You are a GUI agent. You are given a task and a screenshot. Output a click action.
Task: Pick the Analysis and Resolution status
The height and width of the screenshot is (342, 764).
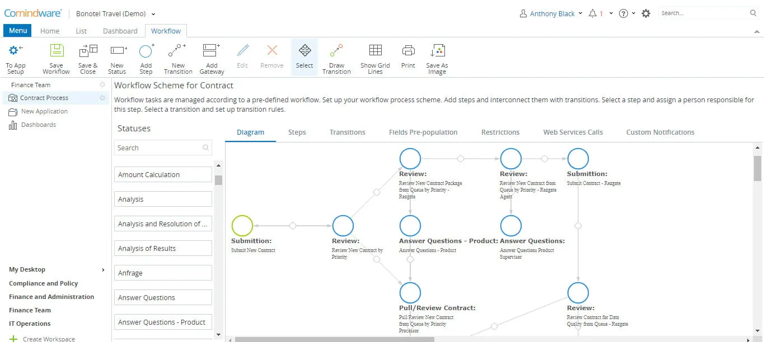pos(163,224)
